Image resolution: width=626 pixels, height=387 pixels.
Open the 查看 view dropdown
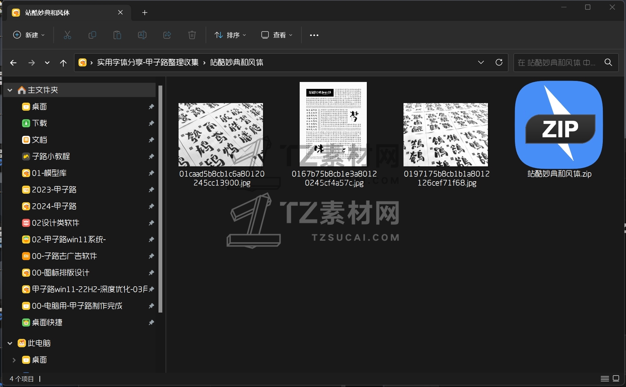pyautogui.click(x=277, y=35)
